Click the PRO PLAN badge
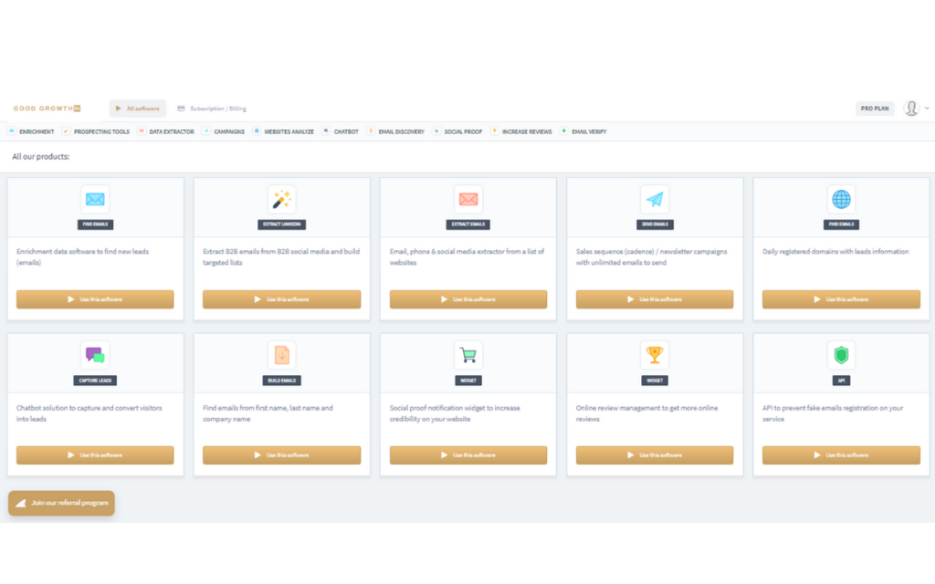Screen dimensions: 935x584 [875, 109]
